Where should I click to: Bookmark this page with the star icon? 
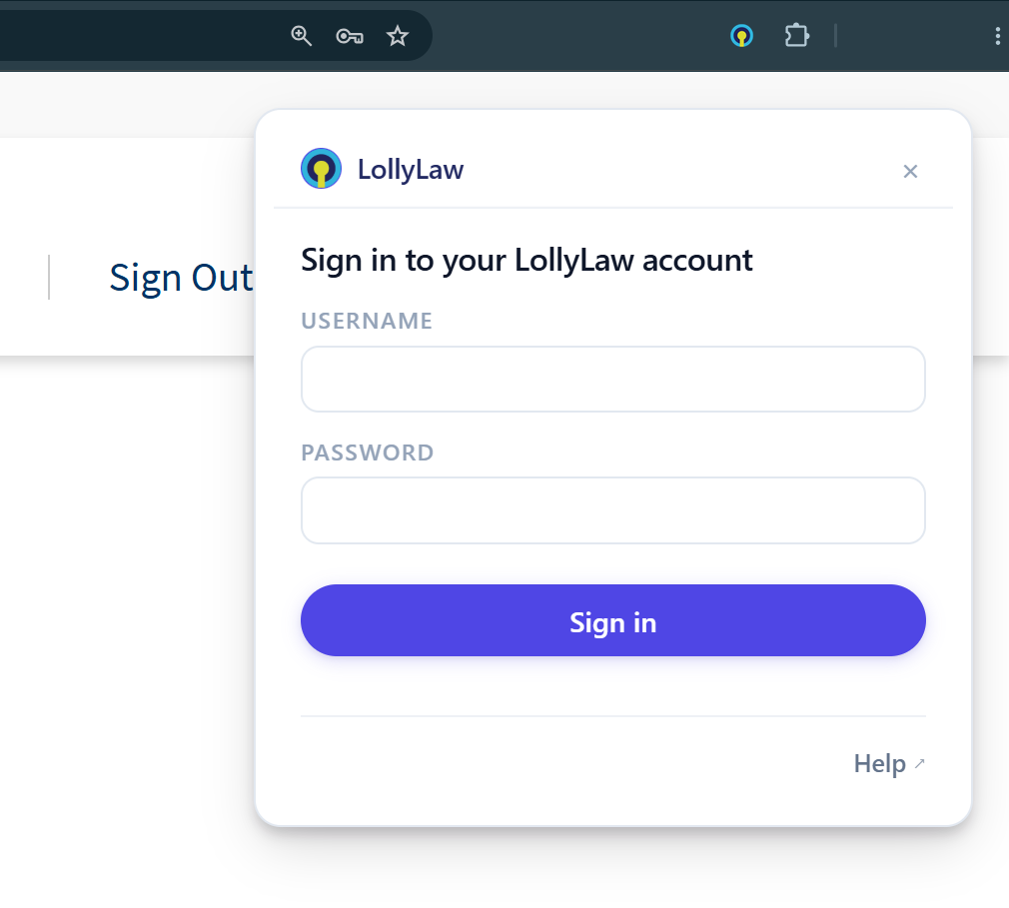coord(398,36)
